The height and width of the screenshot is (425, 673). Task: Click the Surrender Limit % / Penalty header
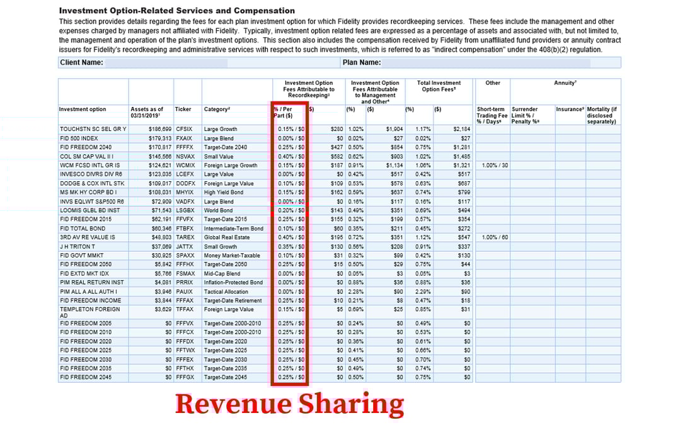[x=527, y=115]
